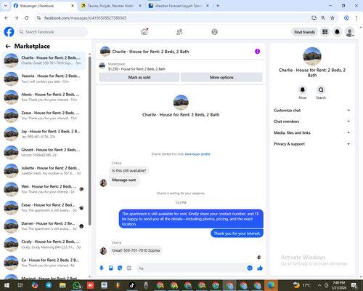363x291 pixels.
Task: Open the Zesus conversation
Action: (x=44, y=116)
